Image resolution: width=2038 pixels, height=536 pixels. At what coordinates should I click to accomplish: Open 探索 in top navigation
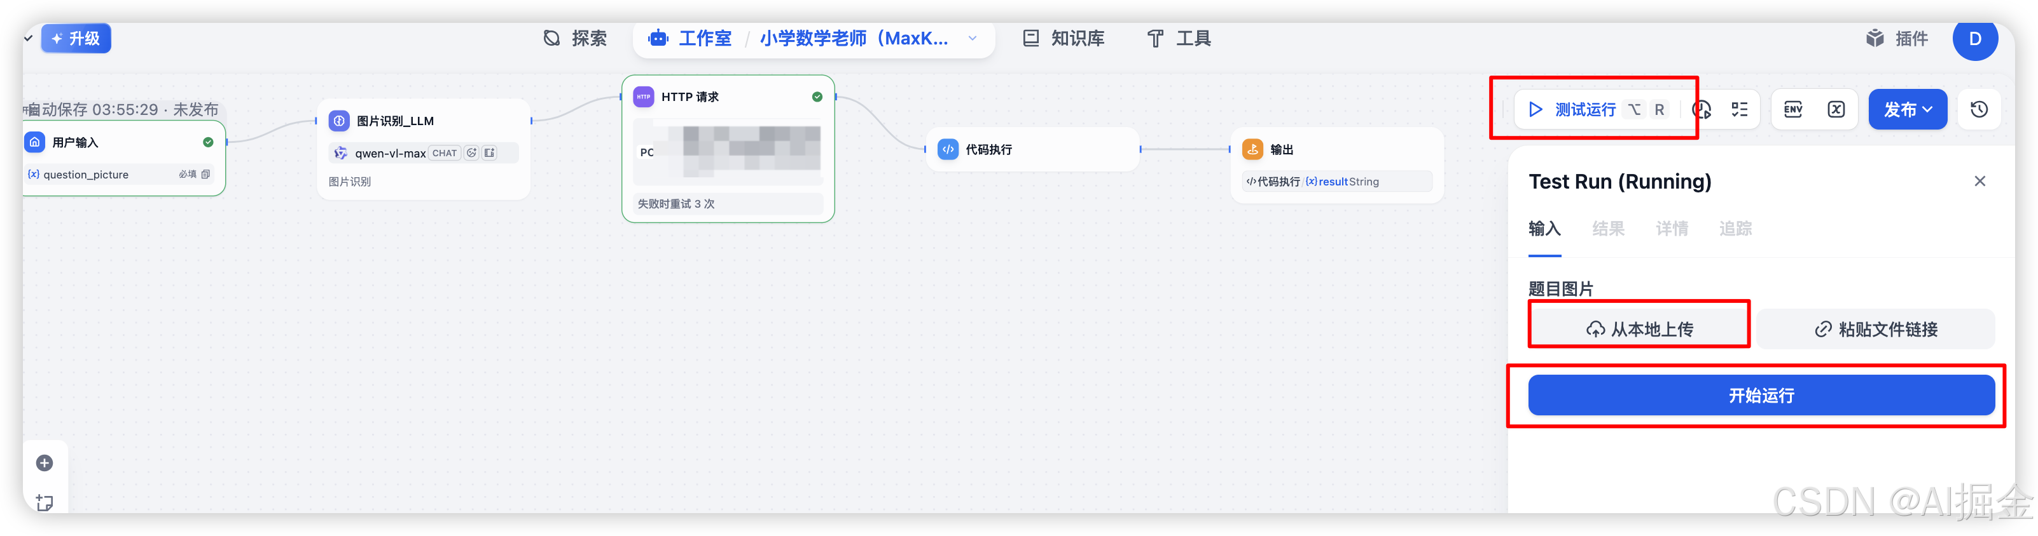[575, 38]
